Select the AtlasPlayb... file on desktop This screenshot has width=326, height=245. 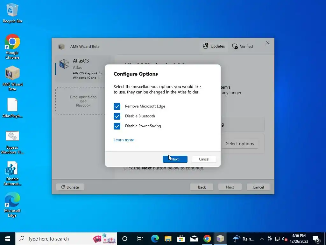coord(12,108)
